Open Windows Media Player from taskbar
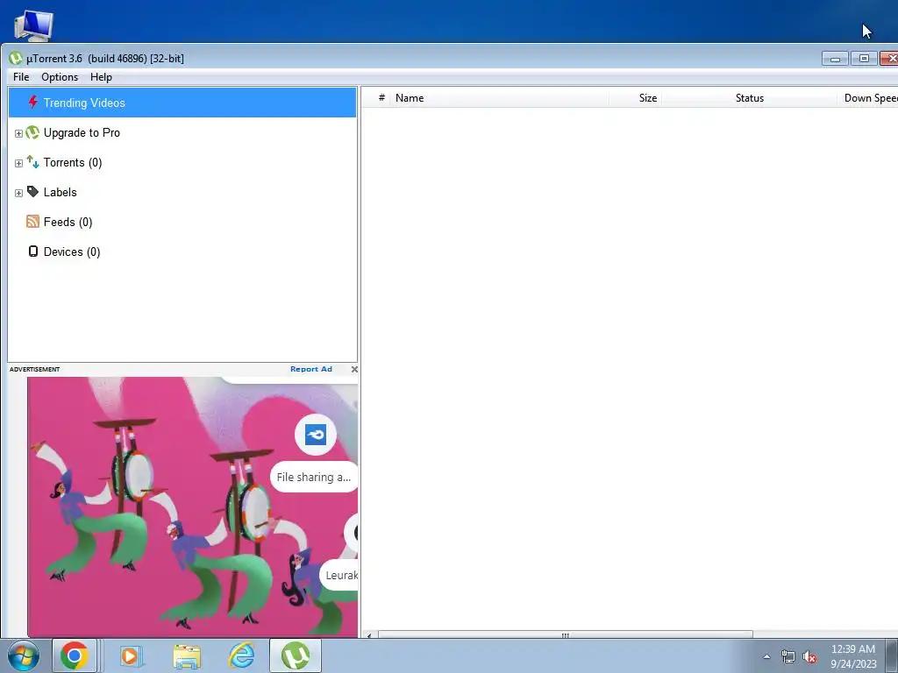The height and width of the screenshot is (673, 898). click(130, 655)
